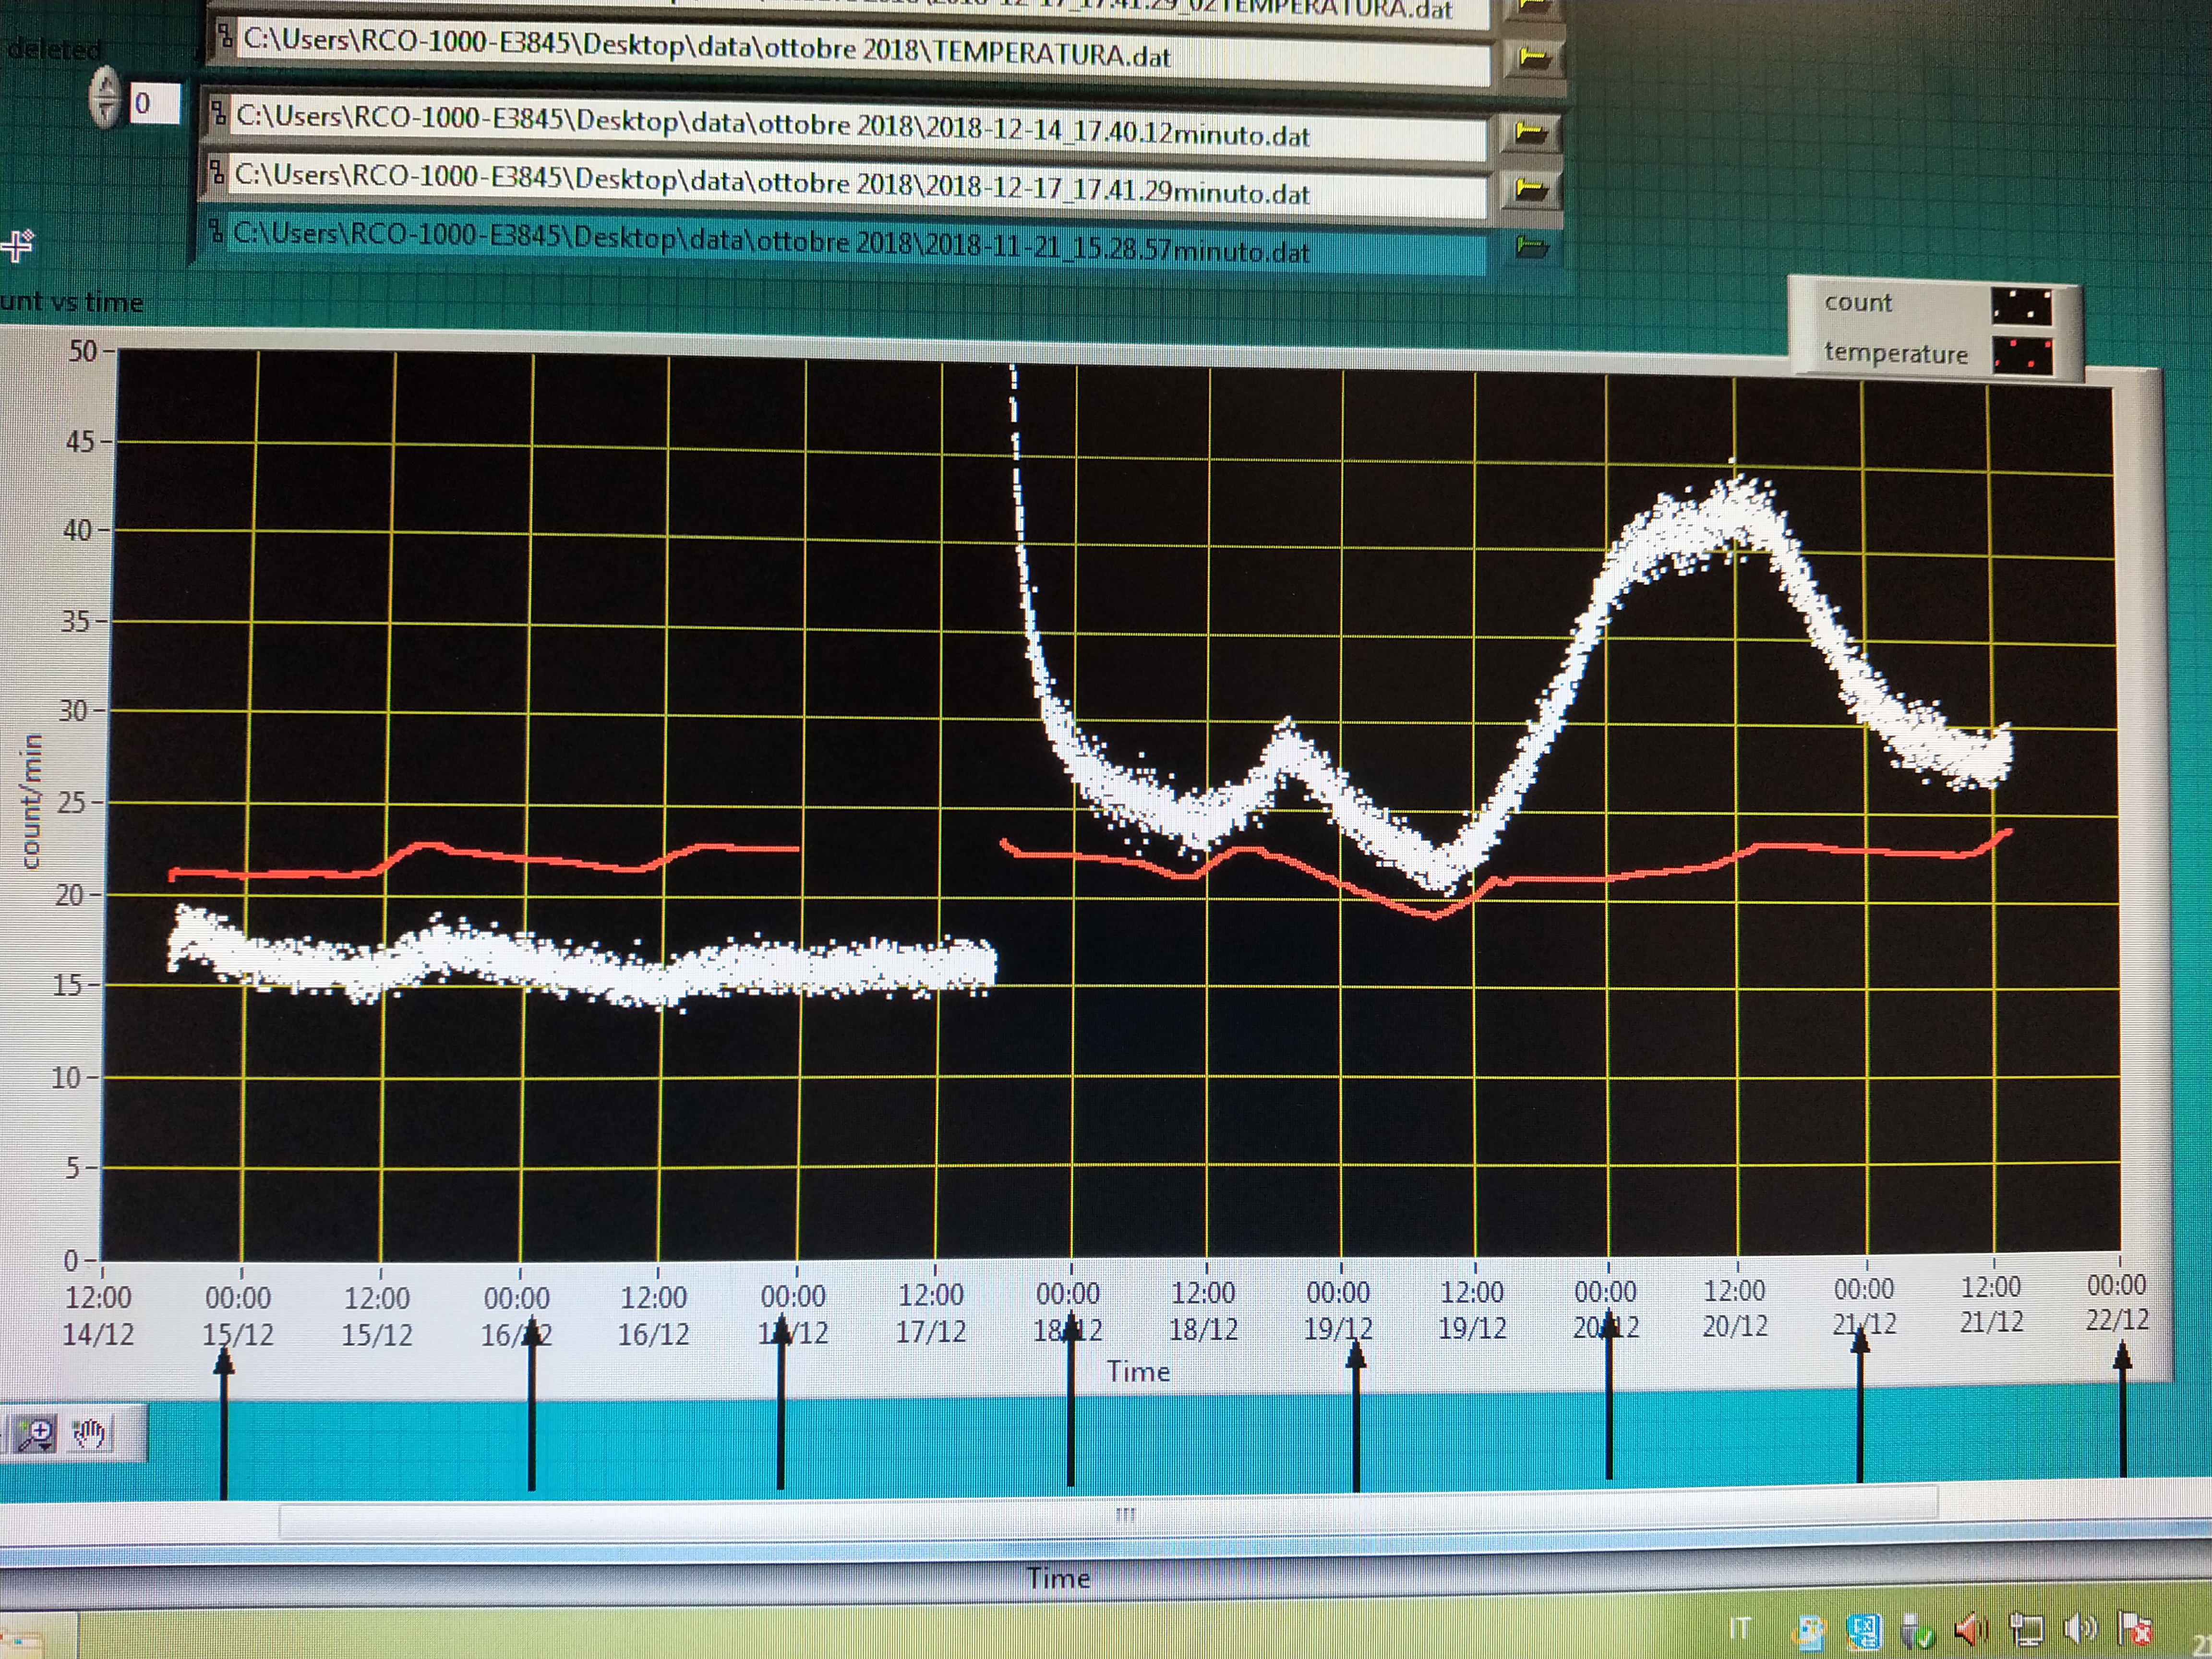2212x1659 pixels.
Task: Increment the deleted numeric stepper
Action: pos(105,84)
